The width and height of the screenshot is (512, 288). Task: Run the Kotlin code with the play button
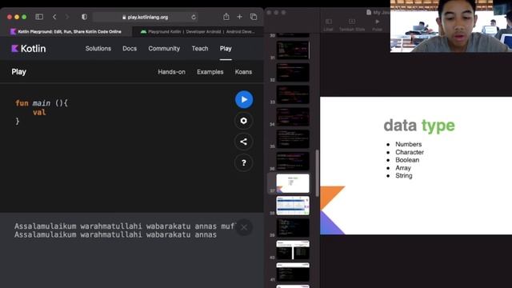coord(244,99)
